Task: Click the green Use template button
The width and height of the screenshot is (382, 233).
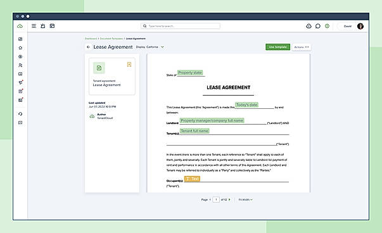Action: point(277,47)
